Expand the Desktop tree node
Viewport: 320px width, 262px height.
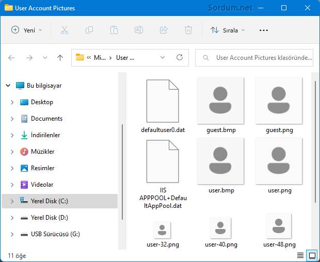[12, 102]
